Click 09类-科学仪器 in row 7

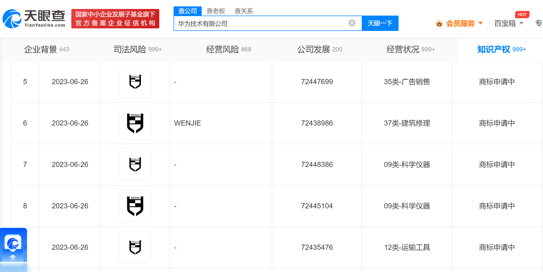(407, 165)
